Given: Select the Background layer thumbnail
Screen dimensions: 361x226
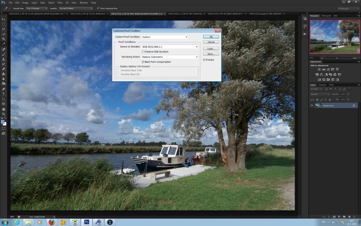Looking at the screenshot, I should click(318, 105).
